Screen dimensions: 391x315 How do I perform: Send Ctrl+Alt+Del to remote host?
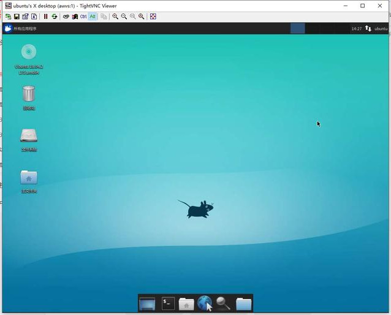coord(66,17)
